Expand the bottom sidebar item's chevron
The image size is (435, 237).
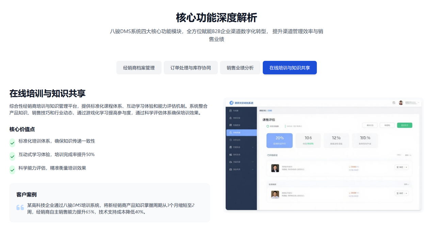pyautogui.click(x=253, y=169)
